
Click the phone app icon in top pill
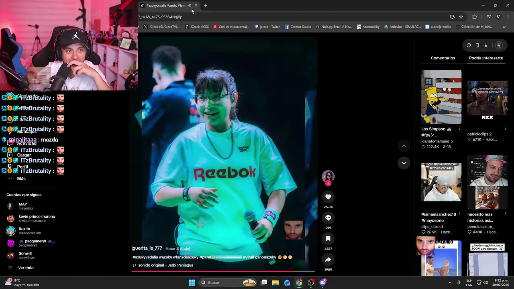[477, 45]
